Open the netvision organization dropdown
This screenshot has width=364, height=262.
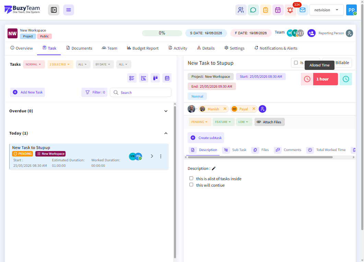pos(326,10)
